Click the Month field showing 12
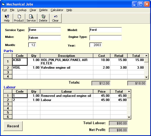 pyautogui.click(x=32, y=45)
